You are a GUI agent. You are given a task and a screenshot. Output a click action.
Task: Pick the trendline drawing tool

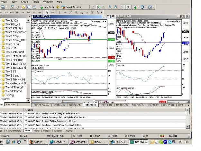click(71, 13)
